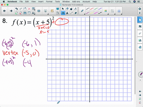The width and height of the screenshot is (143, 107).
Task: Open the Gallery tab in sidebar
Action: click(x=140, y=26)
